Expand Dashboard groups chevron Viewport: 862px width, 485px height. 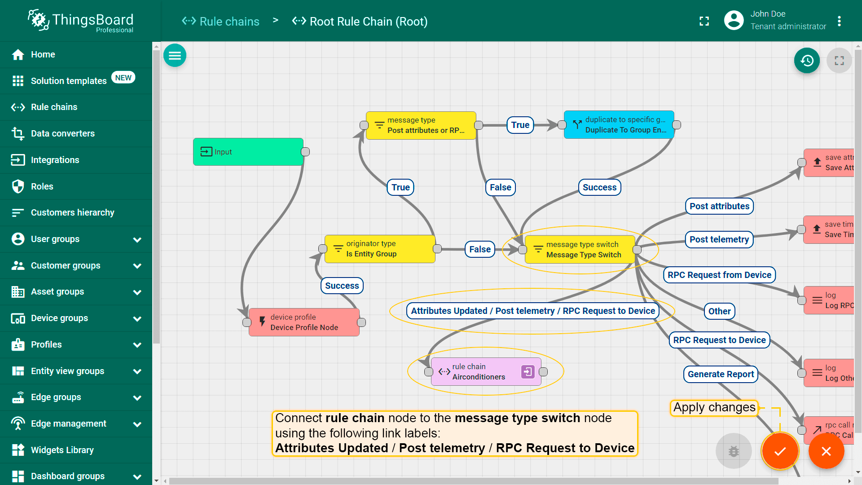(137, 476)
